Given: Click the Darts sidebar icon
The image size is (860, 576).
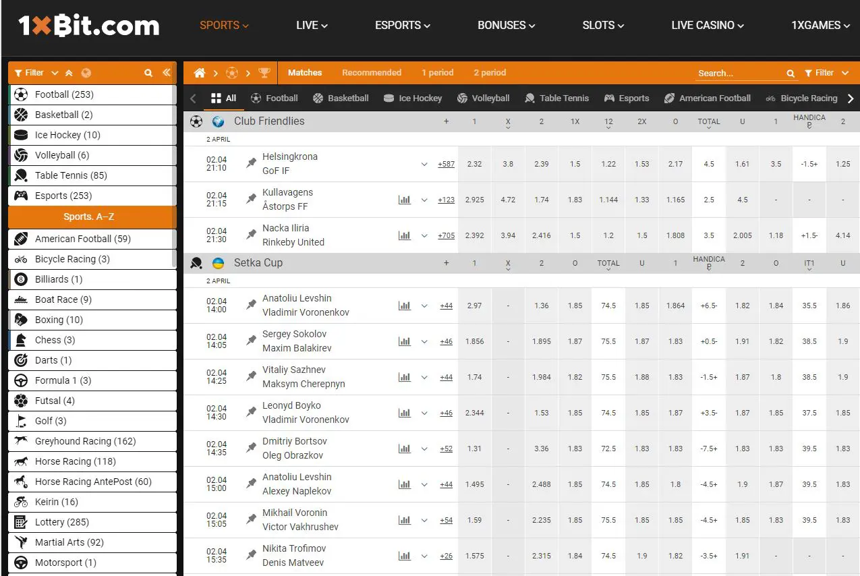Looking at the screenshot, I should (x=21, y=360).
